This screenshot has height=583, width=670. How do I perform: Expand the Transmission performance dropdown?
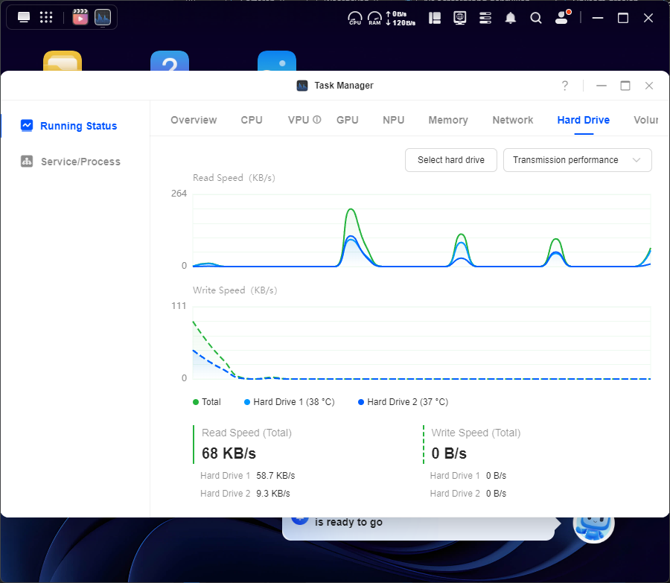(x=577, y=160)
